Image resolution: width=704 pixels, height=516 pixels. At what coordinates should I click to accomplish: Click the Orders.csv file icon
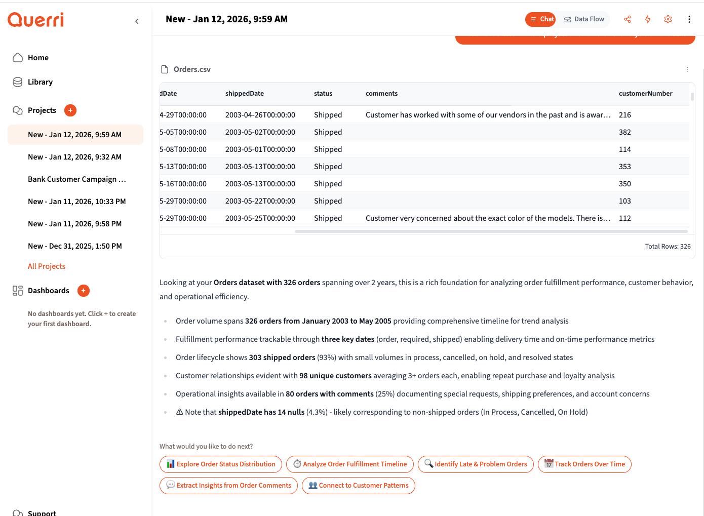[164, 69]
